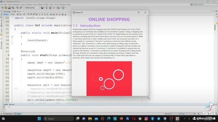218x122 pixels.
Task: Open the Team menu
Action: pos(51,5)
